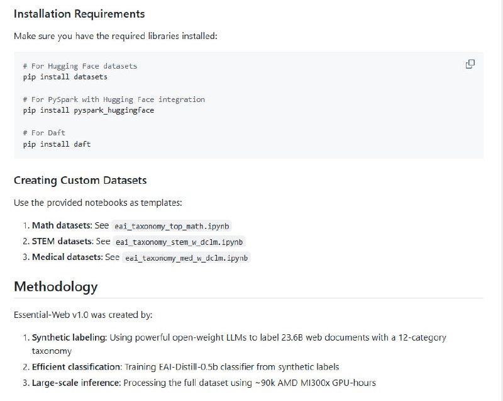Screen dimensions: 503x401
Task: Click the "# For Hugging Face datasets" comment
Action: click(x=80, y=66)
